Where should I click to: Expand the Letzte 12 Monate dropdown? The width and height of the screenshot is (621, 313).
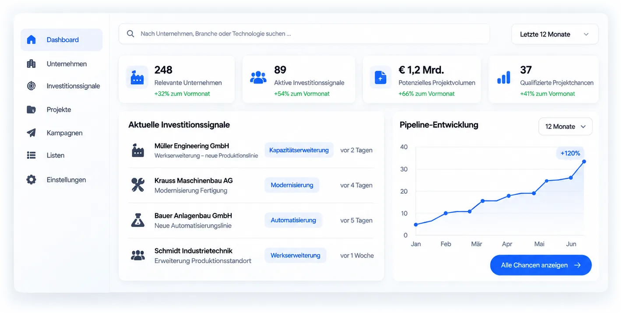click(x=555, y=34)
